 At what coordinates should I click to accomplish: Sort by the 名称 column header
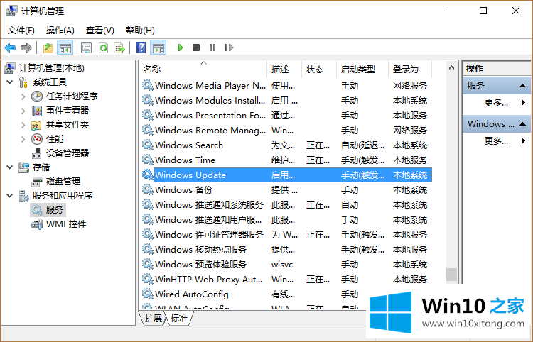point(203,70)
